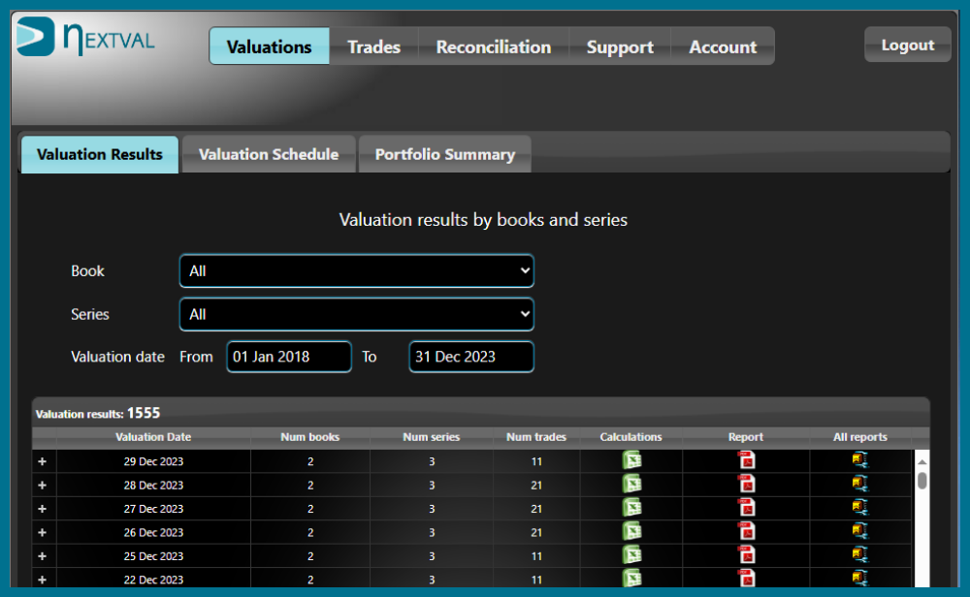Open the Portfolio Summary tab
970x597 pixels.
pos(444,154)
